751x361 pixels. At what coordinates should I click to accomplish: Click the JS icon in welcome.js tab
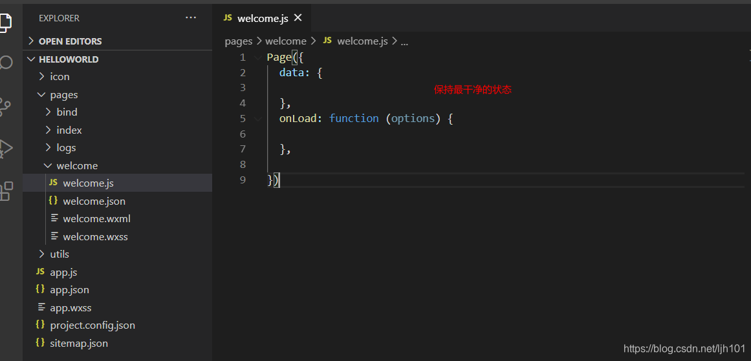pos(228,18)
